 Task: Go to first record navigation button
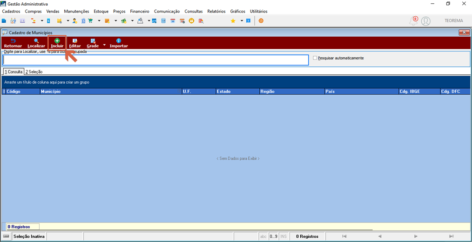point(344,236)
